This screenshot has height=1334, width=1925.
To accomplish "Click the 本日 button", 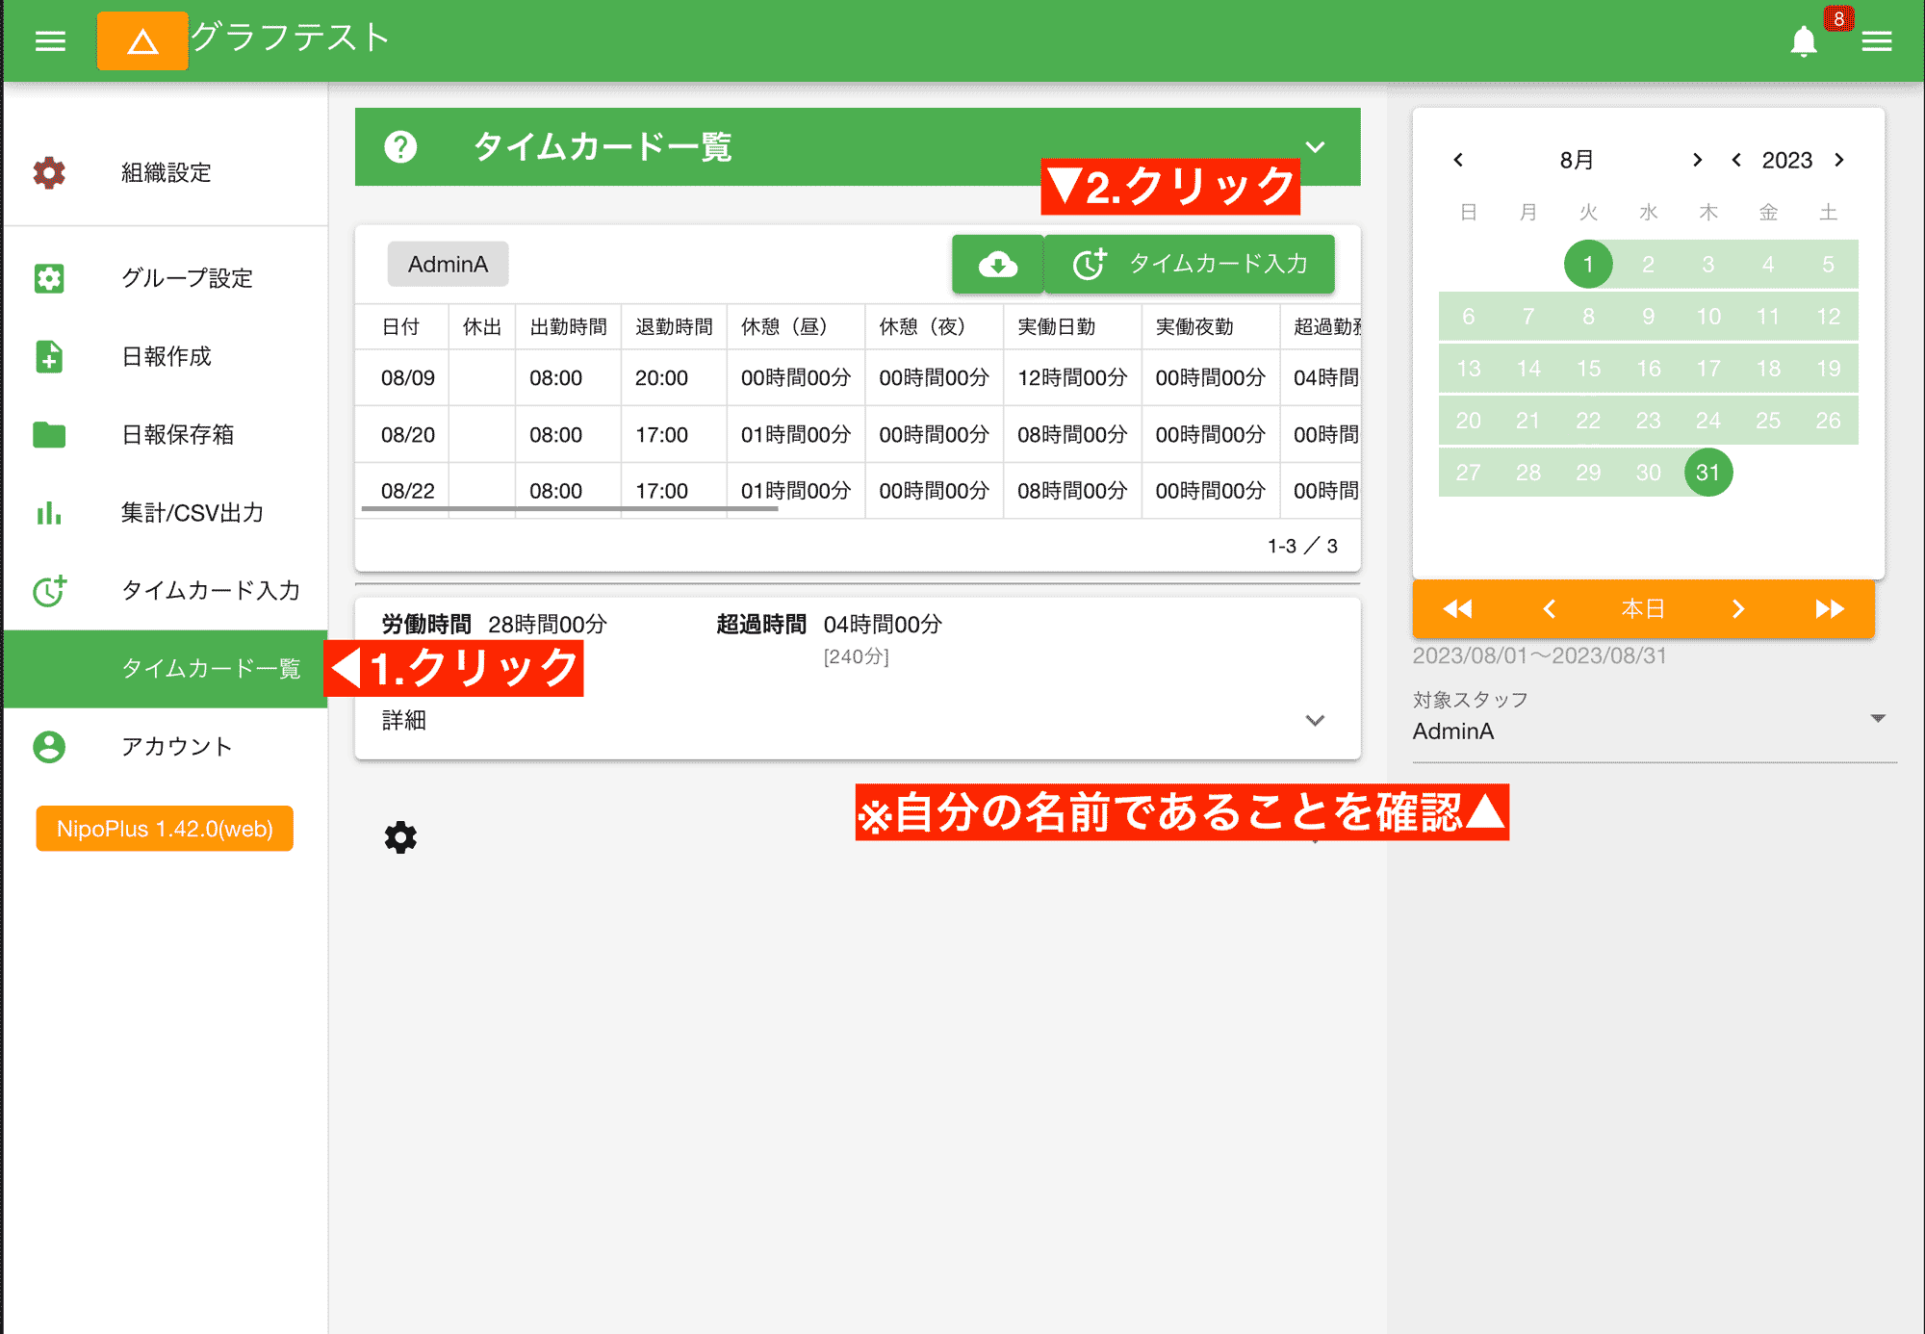I will tap(1643, 608).
